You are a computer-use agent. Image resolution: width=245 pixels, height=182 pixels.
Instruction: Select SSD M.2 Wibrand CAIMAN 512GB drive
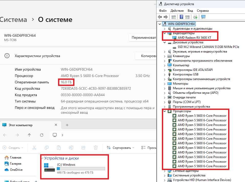208,47
